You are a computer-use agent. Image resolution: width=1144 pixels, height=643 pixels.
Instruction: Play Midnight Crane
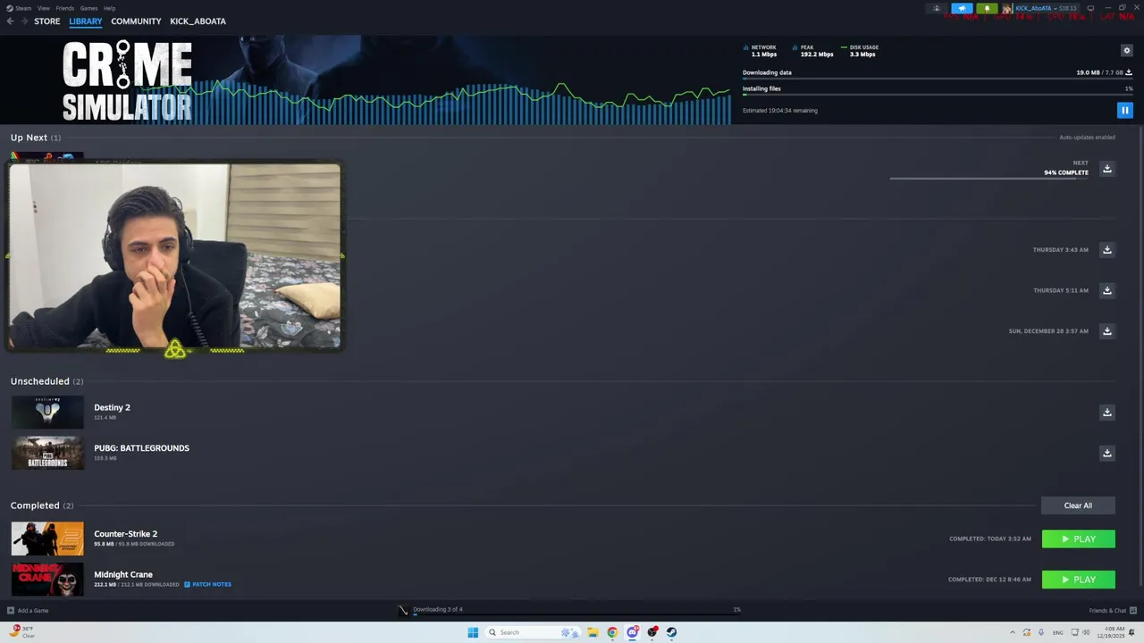(1078, 580)
